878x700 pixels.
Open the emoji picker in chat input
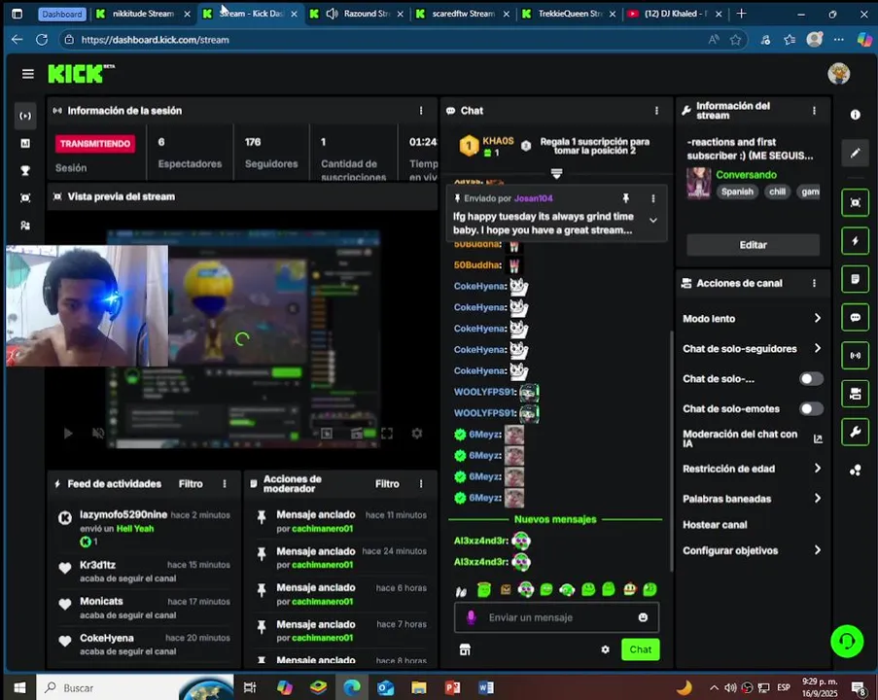coord(643,617)
